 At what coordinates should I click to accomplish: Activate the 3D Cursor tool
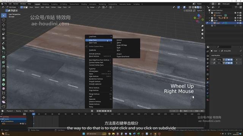pyautogui.click(x=4, y=20)
